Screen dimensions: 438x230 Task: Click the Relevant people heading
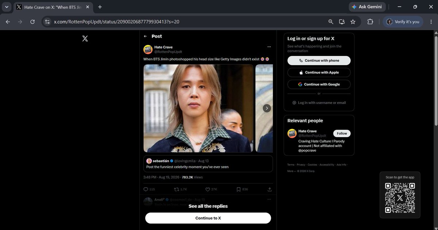[x=305, y=121]
